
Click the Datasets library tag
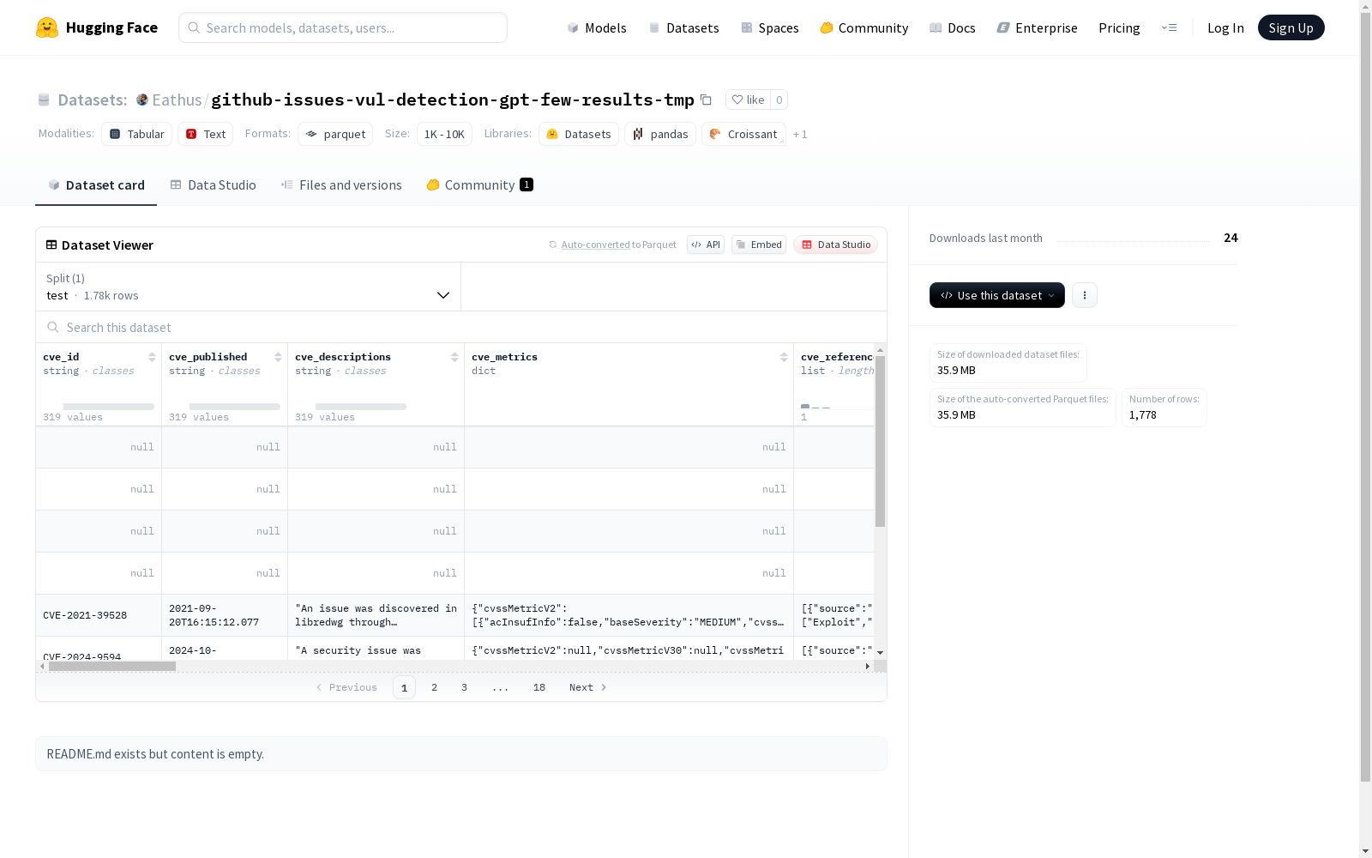[579, 134]
